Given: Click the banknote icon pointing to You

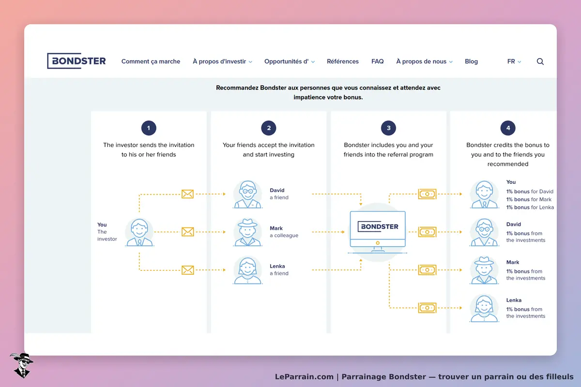Looking at the screenshot, I should tap(428, 194).
